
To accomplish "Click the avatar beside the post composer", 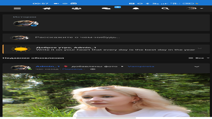I will click(20, 38).
